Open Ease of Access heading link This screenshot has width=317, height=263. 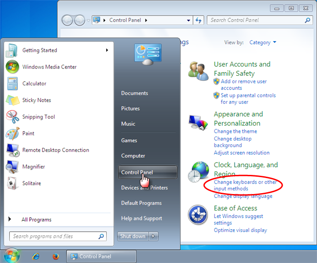(236, 208)
